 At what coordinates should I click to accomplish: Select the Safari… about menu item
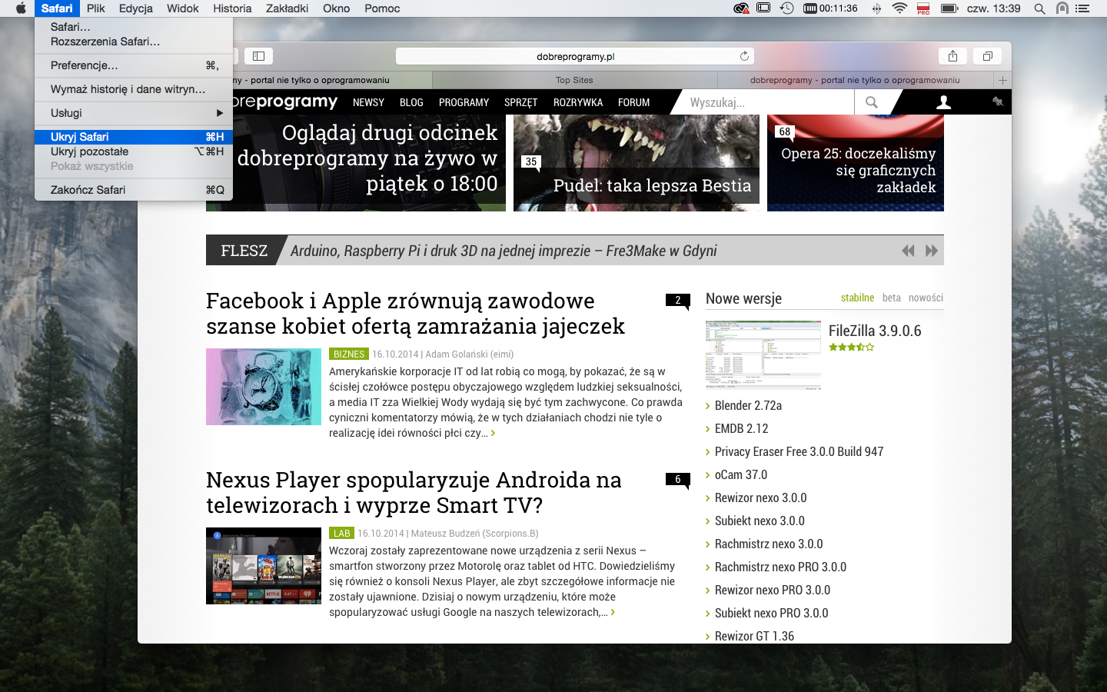(x=134, y=27)
